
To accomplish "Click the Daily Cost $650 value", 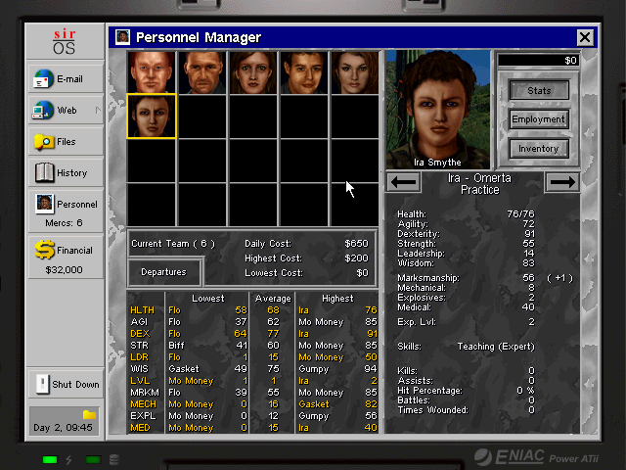I will pos(356,244).
